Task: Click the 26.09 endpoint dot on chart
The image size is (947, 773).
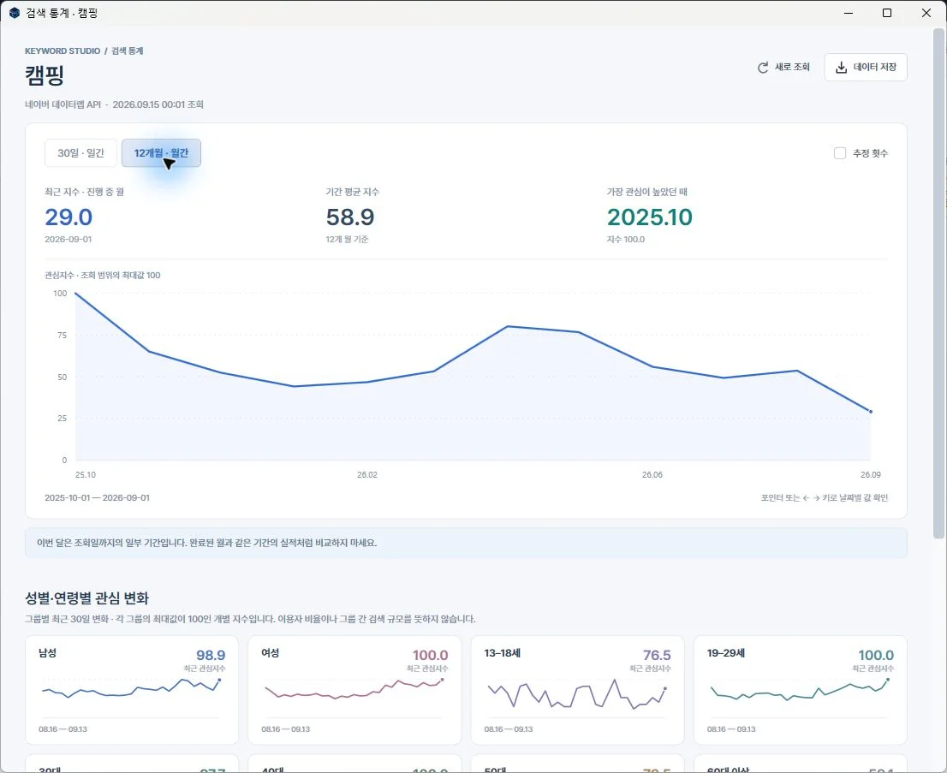Action: pos(870,411)
